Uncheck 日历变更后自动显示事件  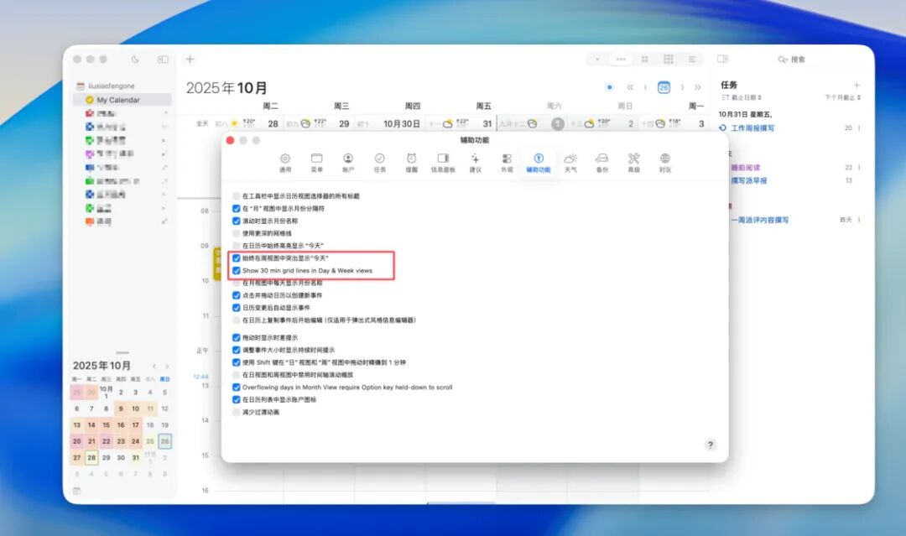(237, 308)
